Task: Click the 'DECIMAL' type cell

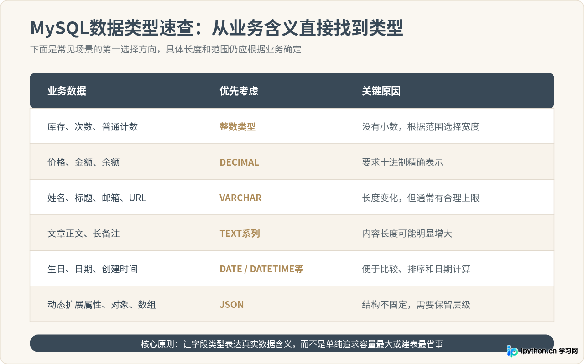Action: click(x=239, y=162)
